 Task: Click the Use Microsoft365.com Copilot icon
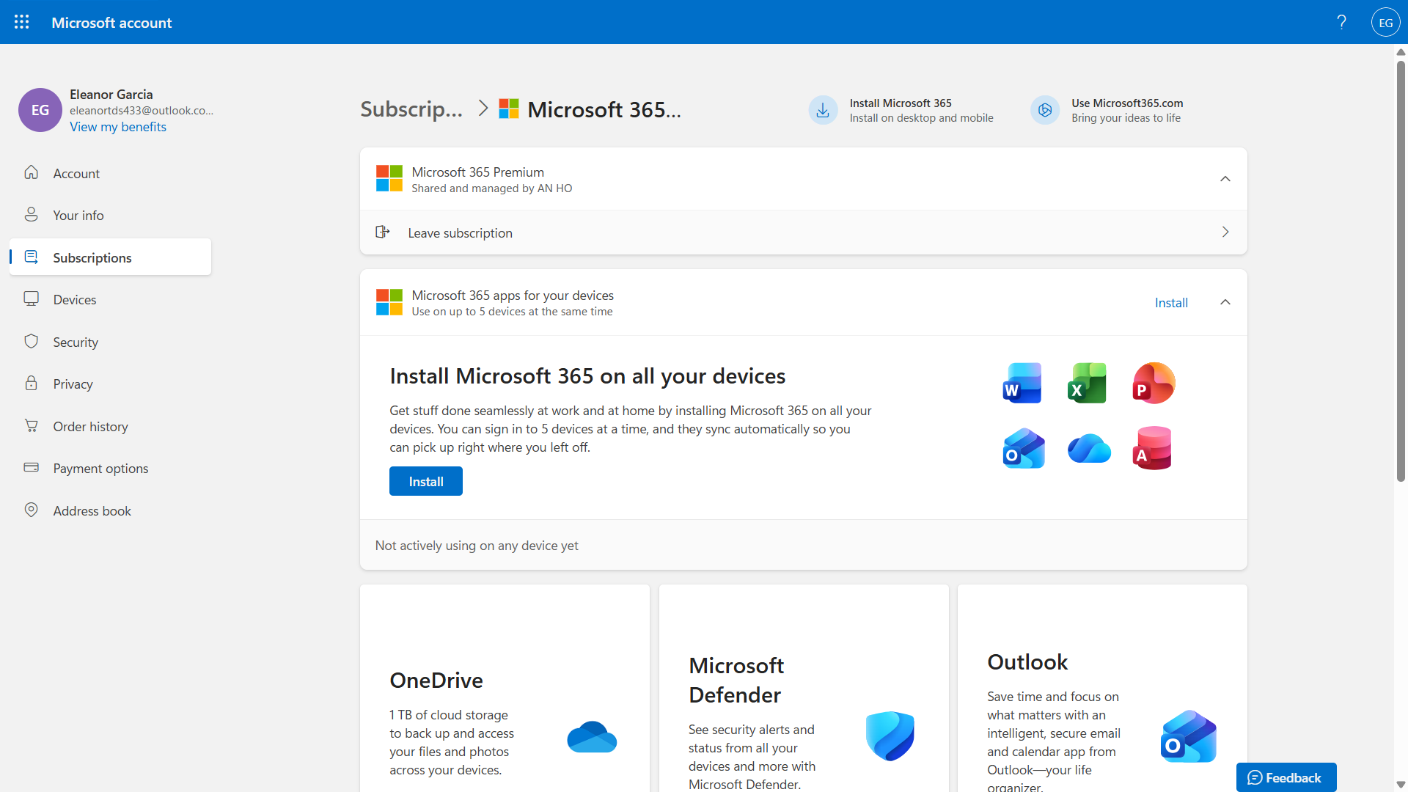(x=1045, y=110)
